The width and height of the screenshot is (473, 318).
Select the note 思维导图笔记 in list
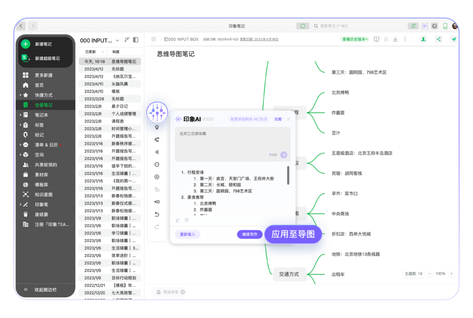point(110,61)
